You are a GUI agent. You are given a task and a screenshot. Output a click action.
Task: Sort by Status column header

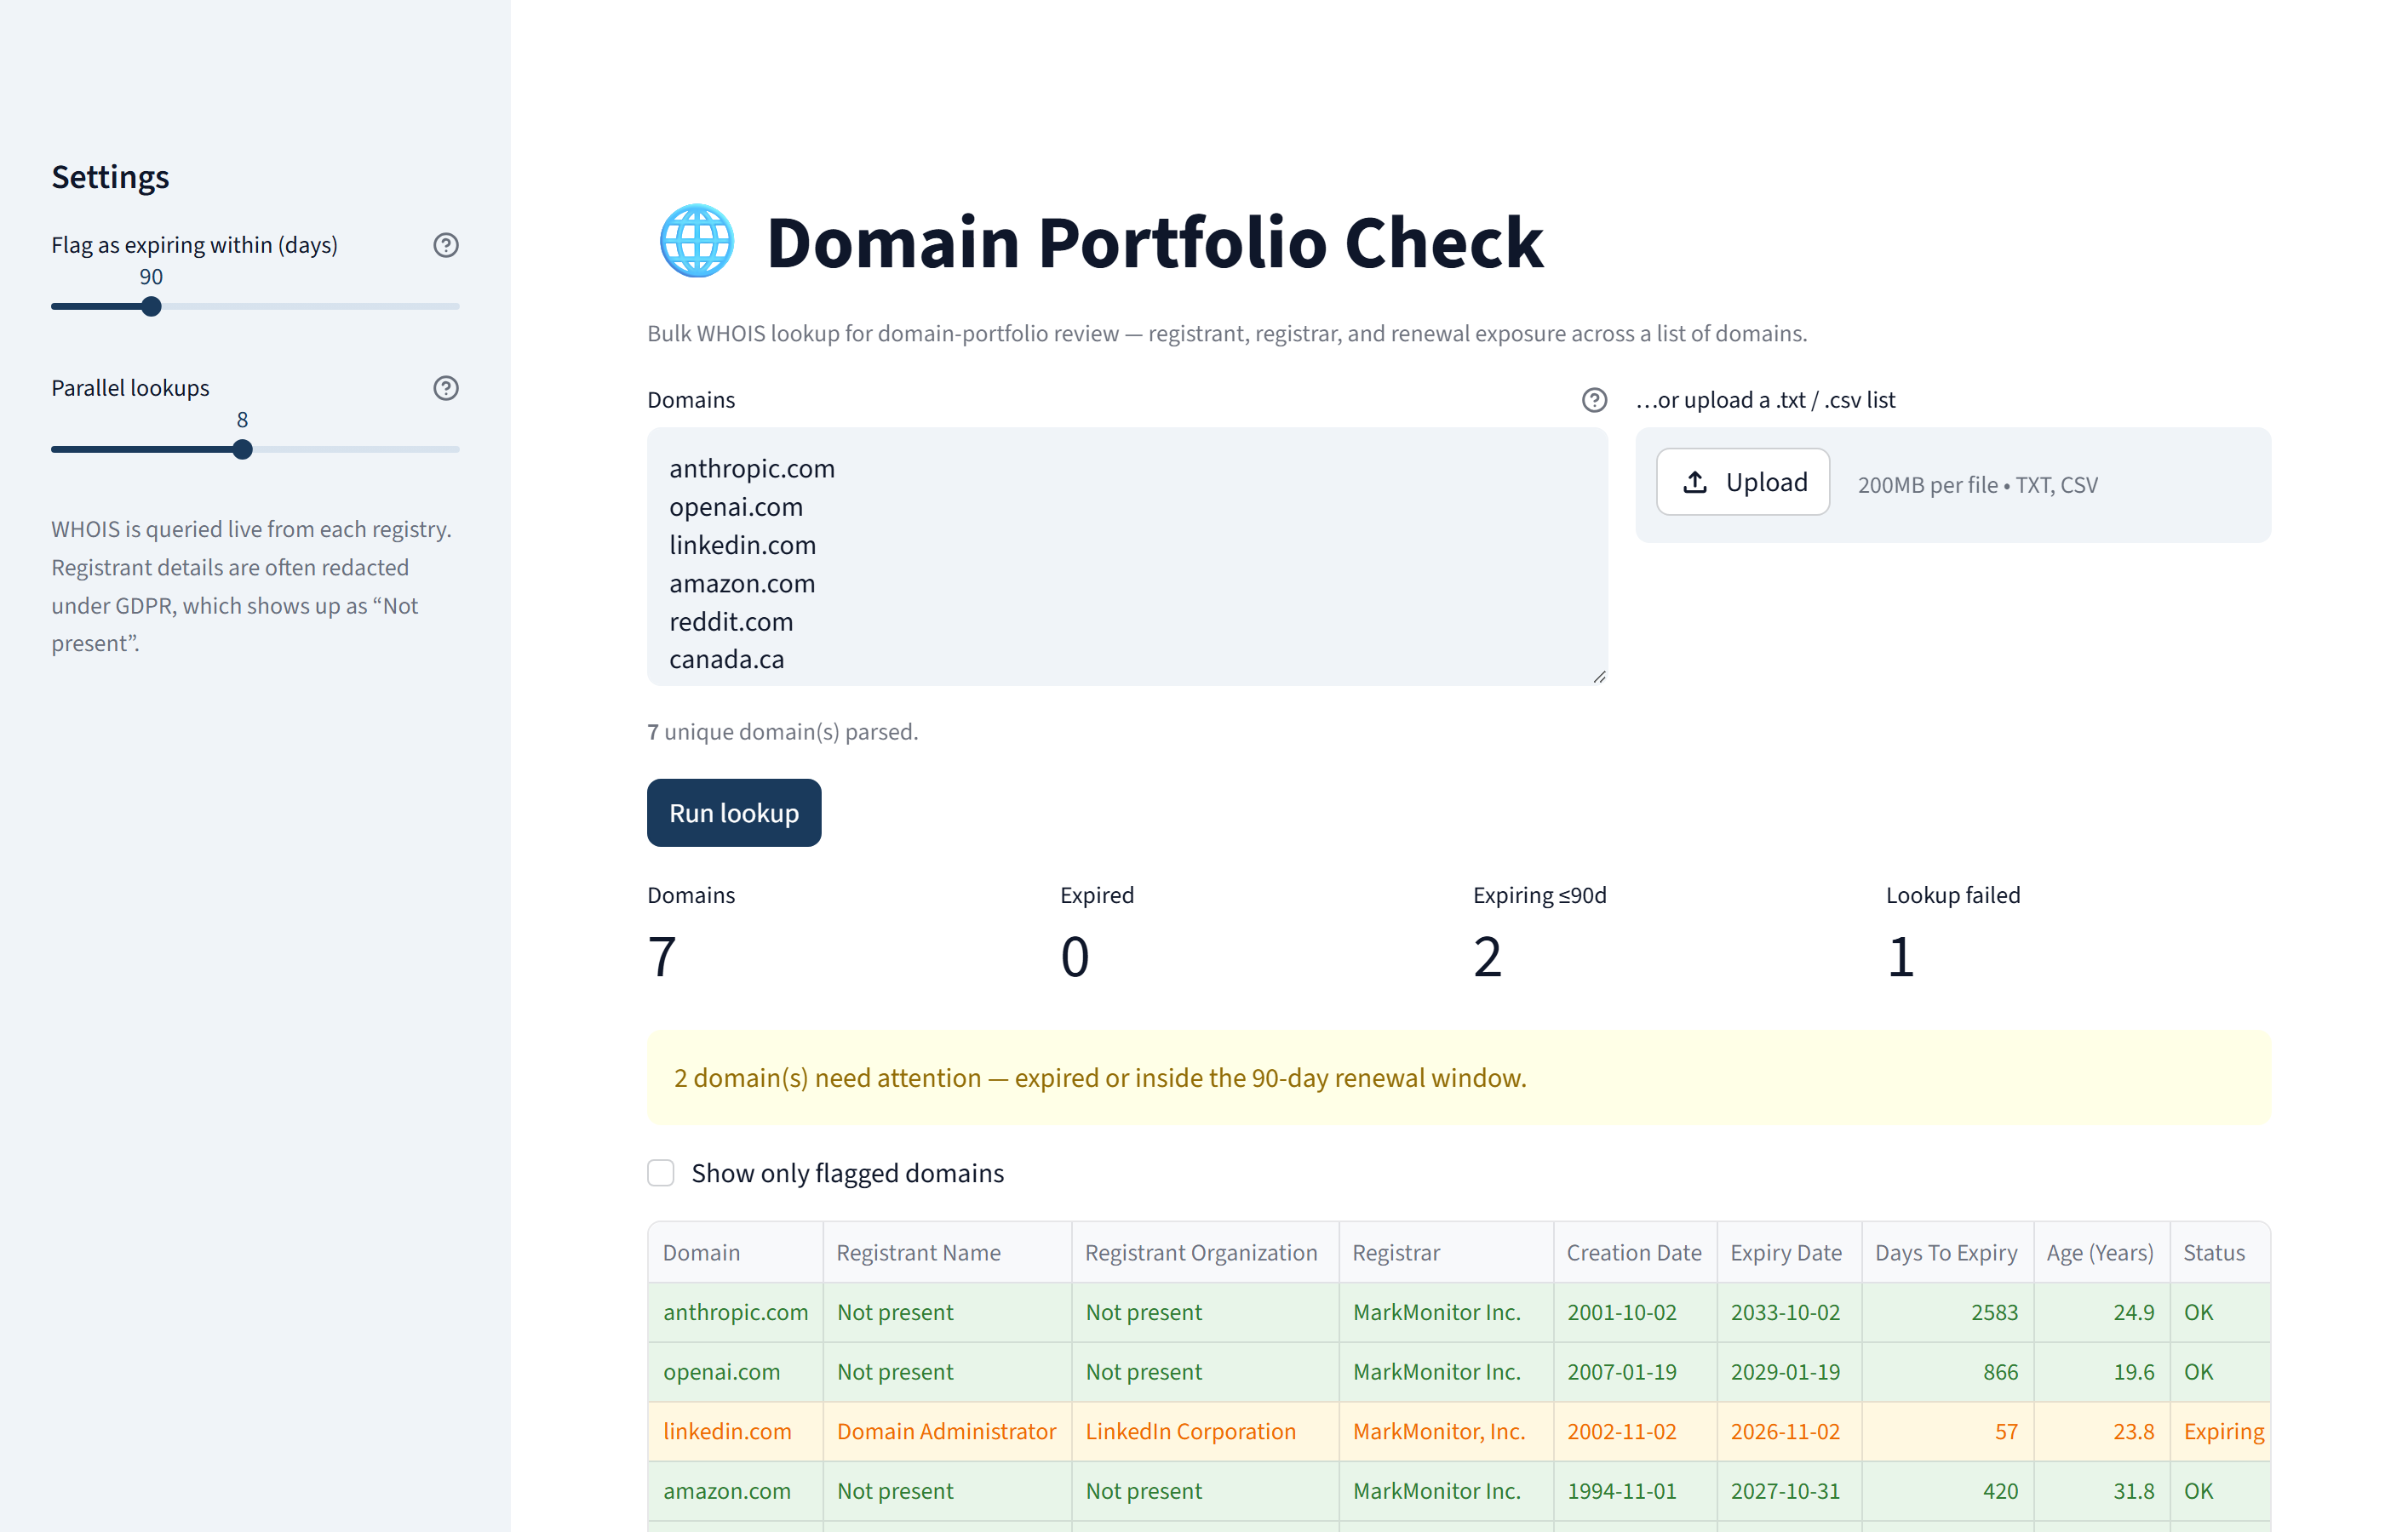(2219, 1252)
